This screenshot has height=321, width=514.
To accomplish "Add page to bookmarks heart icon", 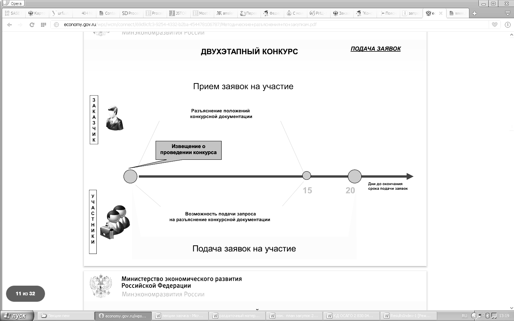I will point(494,25).
